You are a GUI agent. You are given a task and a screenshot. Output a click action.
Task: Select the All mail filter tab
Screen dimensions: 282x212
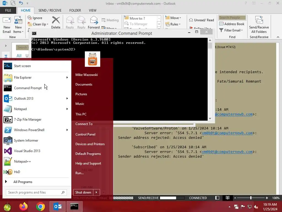tap(19, 55)
